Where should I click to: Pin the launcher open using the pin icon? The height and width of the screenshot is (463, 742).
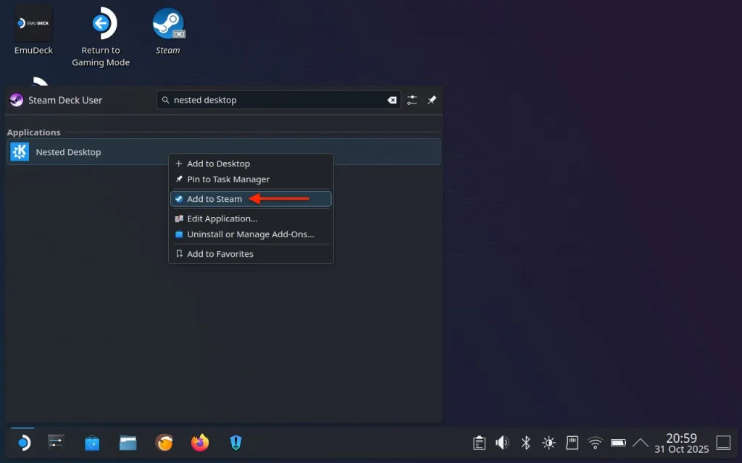[x=432, y=100]
